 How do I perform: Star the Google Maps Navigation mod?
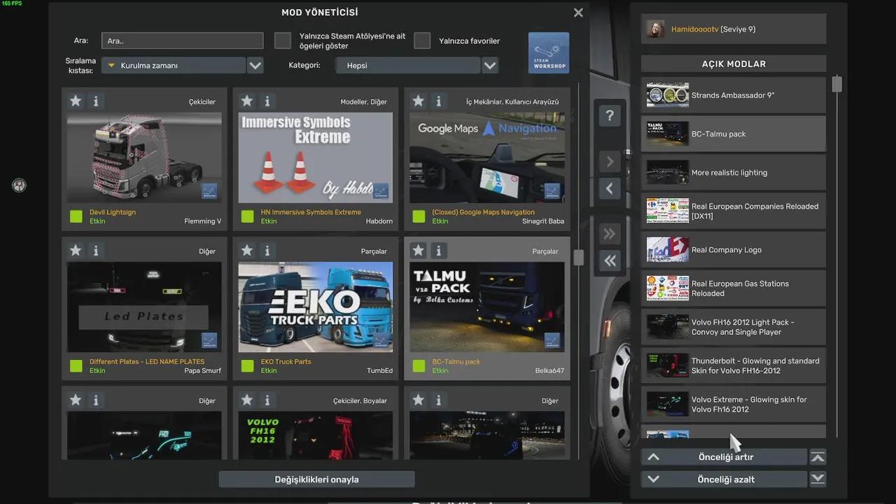(418, 101)
